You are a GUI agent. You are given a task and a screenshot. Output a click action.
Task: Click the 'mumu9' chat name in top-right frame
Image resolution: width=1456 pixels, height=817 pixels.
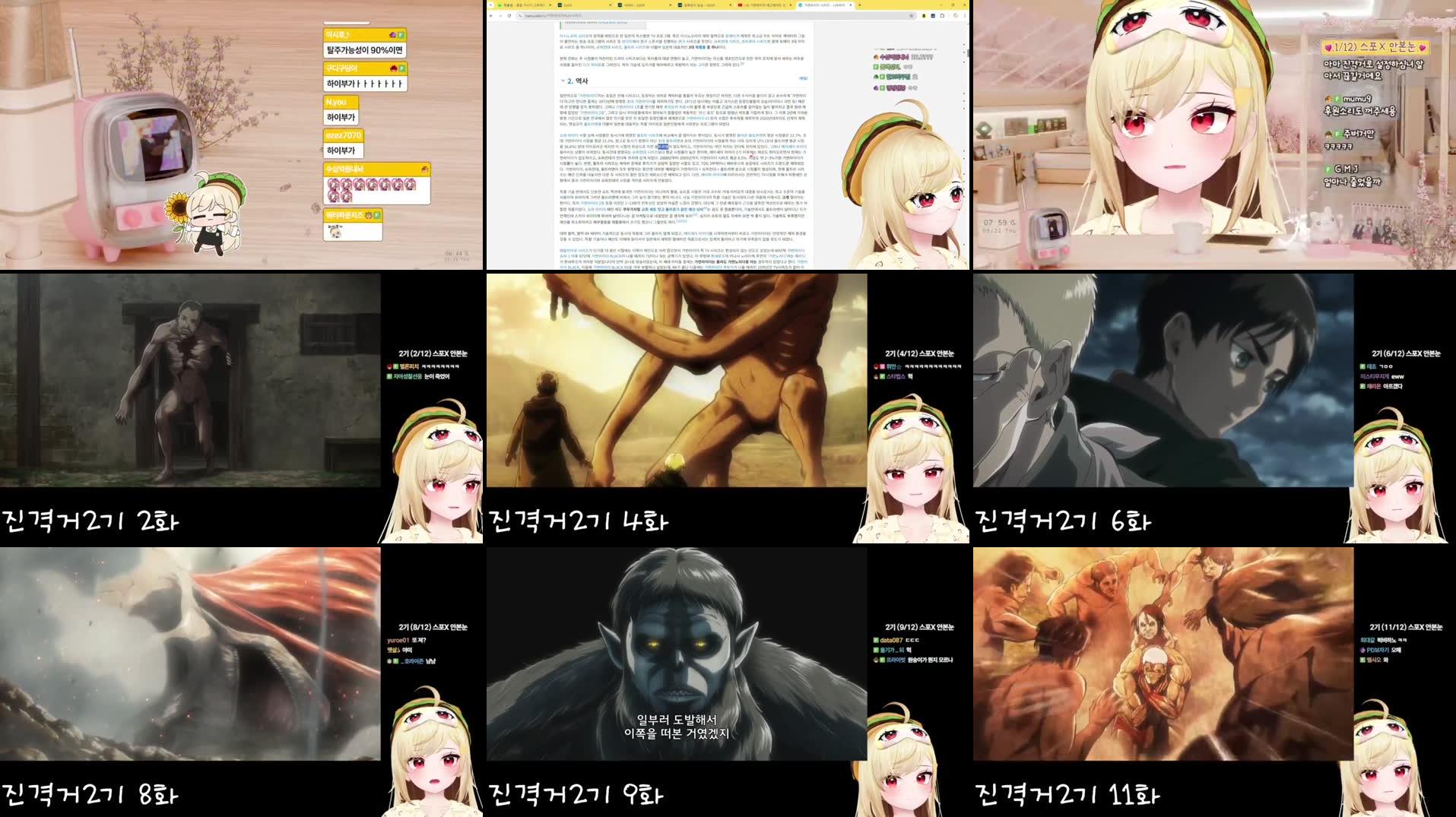point(1357,99)
